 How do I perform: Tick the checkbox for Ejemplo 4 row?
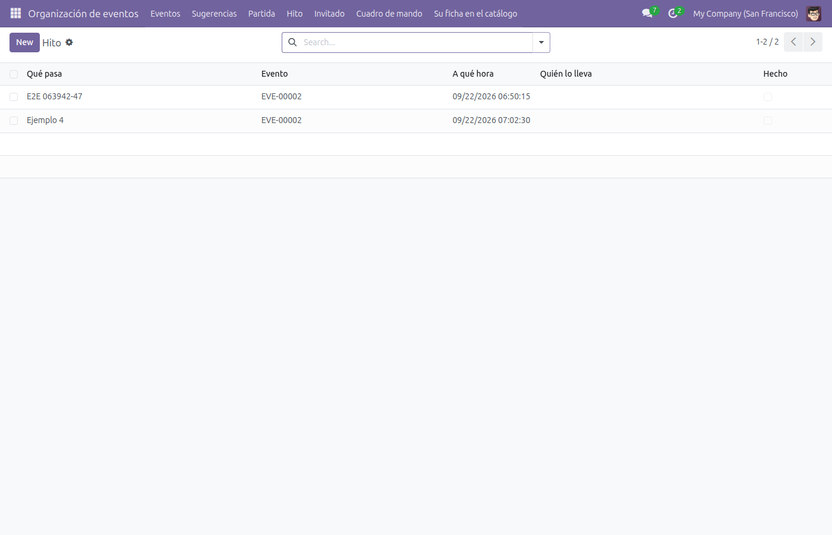14,121
